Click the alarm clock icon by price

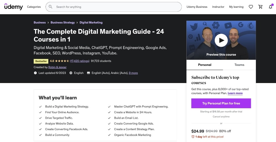point(193,137)
